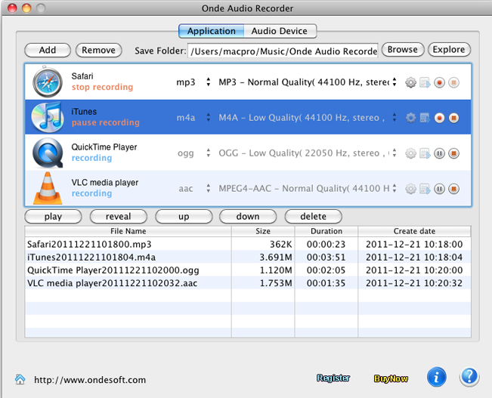The height and width of the screenshot is (398, 492).
Task: Click the up button
Action: (184, 217)
